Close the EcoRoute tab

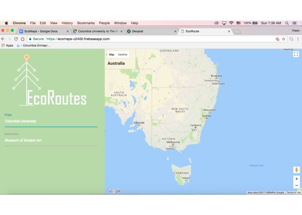[x=229, y=31]
